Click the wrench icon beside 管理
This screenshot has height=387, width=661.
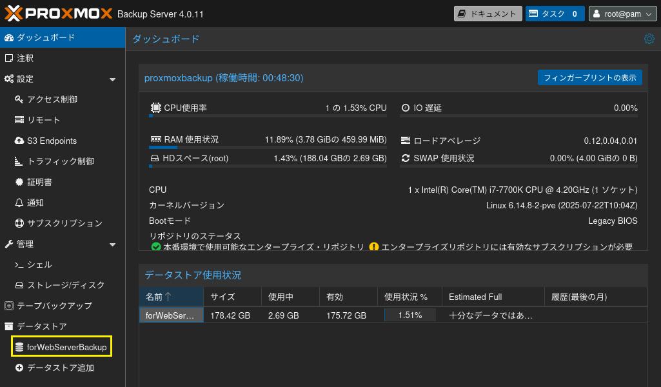pos(9,244)
